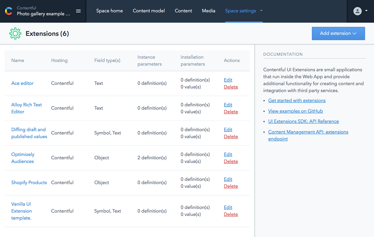Switch to the Content model tab
Viewport: 374px width, 237px height.
(x=149, y=11)
